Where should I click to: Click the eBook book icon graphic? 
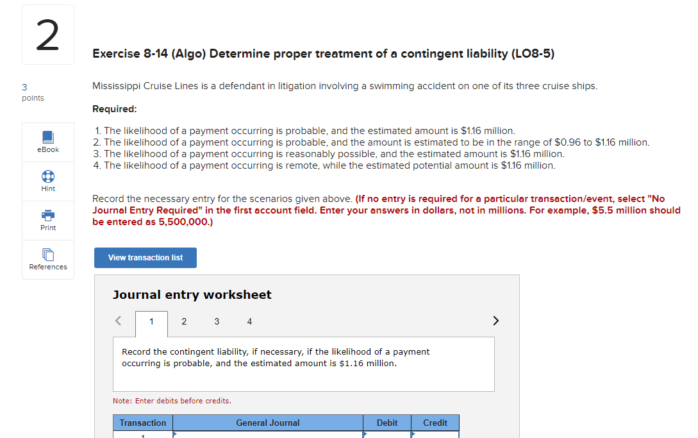tap(47, 136)
